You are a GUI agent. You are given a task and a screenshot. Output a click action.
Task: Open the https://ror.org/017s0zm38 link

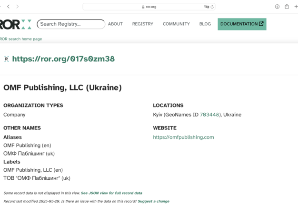click(x=63, y=59)
